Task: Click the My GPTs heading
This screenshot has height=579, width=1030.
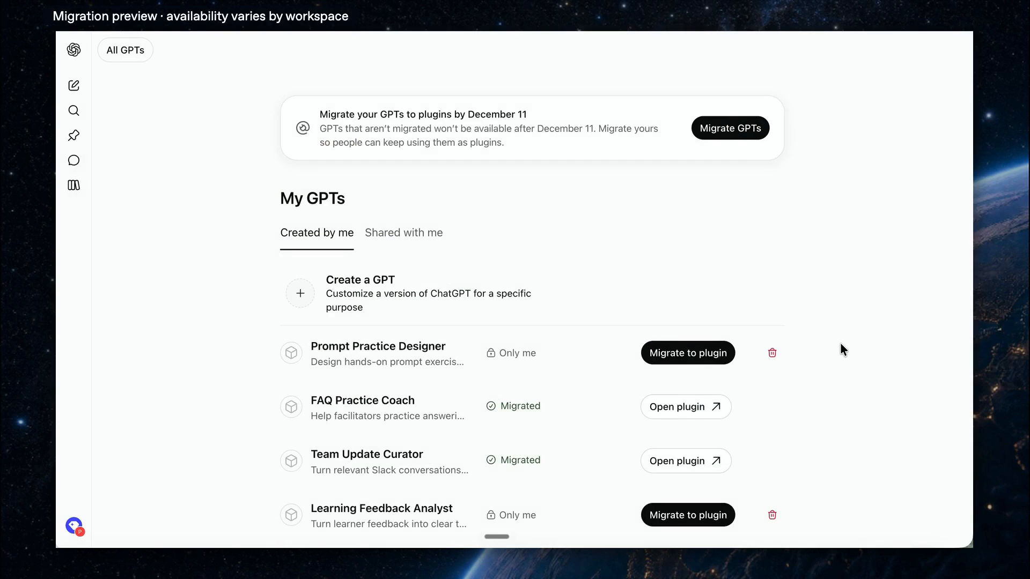Action: [x=312, y=198]
